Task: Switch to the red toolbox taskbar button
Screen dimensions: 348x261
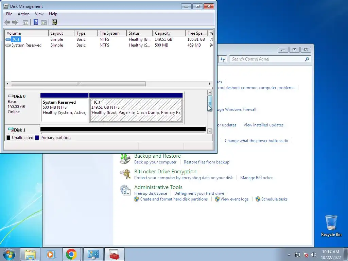Action: pos(114,254)
